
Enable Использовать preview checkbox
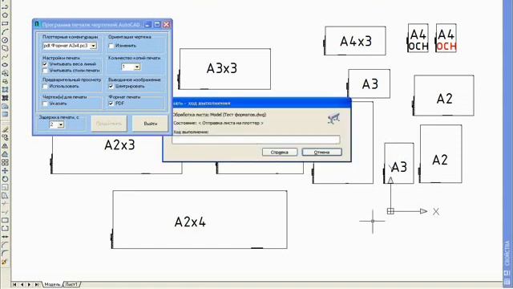point(45,87)
